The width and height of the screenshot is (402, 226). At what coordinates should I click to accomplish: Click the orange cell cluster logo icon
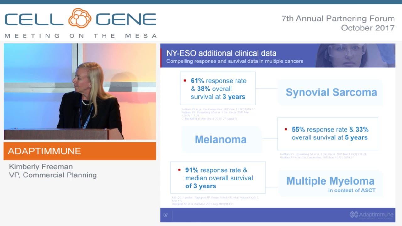80,18
